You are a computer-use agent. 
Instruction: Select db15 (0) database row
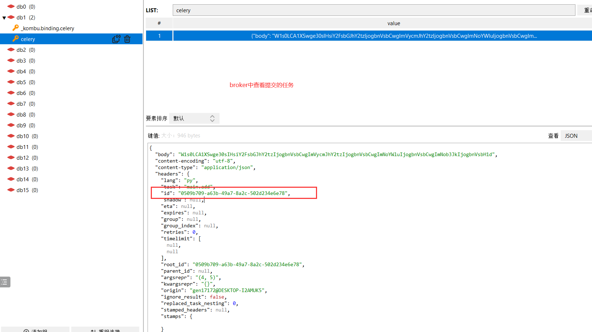(71, 190)
